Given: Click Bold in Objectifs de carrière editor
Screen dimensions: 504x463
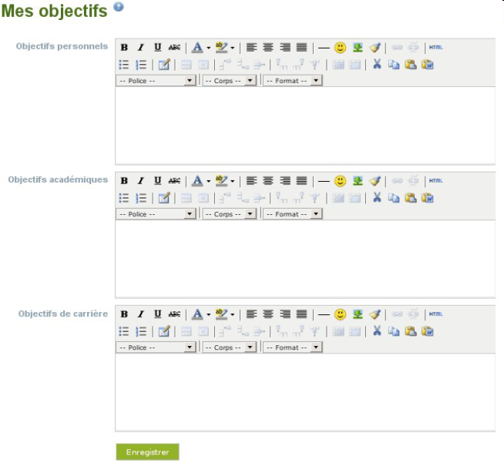Looking at the screenshot, I should click(x=124, y=314).
